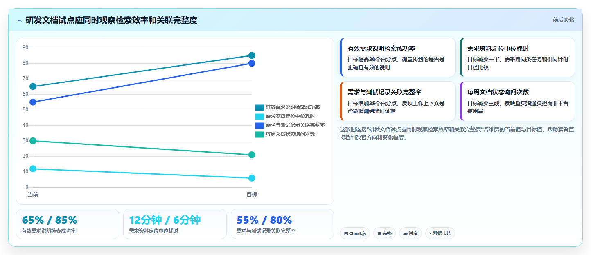Click the cyan 12 current data point
The image size is (591, 255).
(x=33, y=169)
